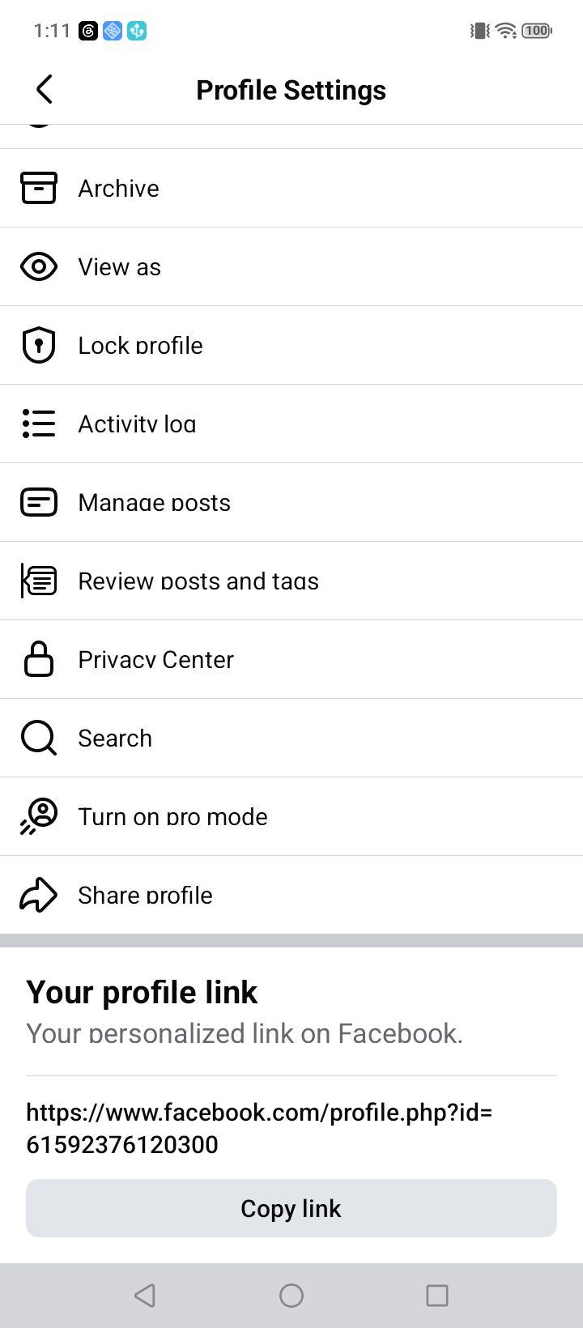Tap the pro mode person icon
The height and width of the screenshot is (1328, 583).
pyautogui.click(x=39, y=816)
